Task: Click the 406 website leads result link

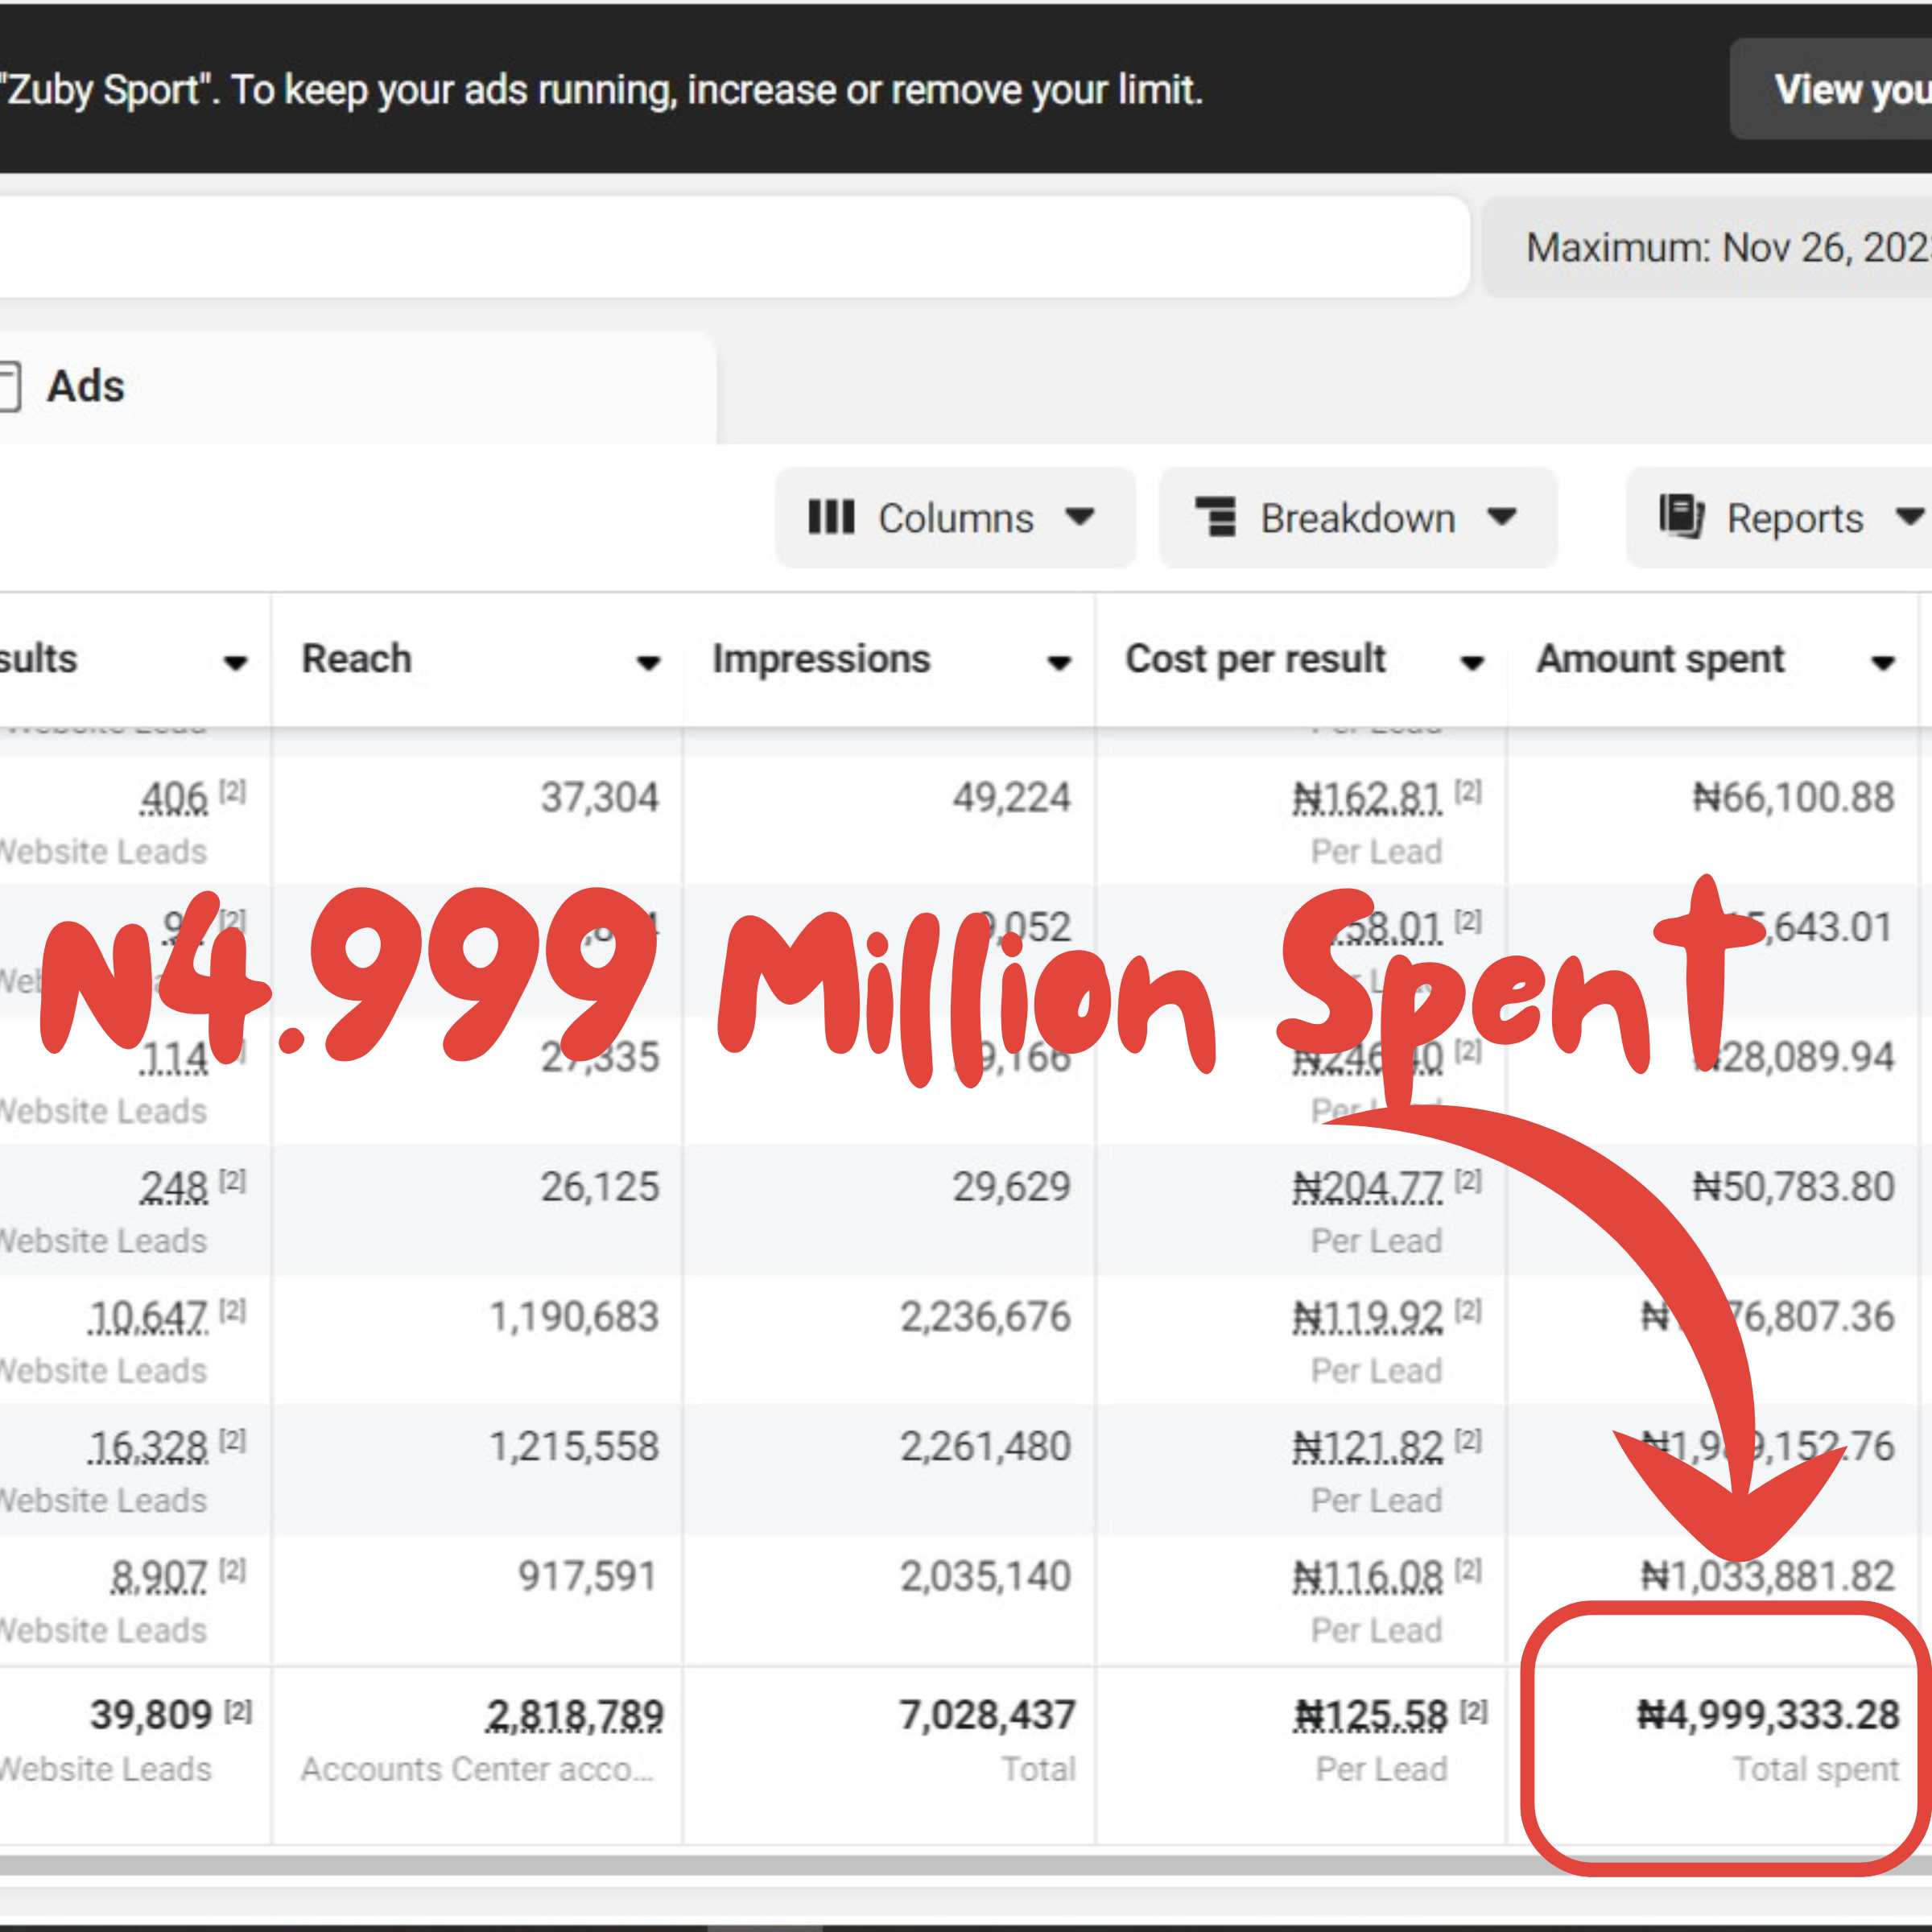Action: point(173,798)
